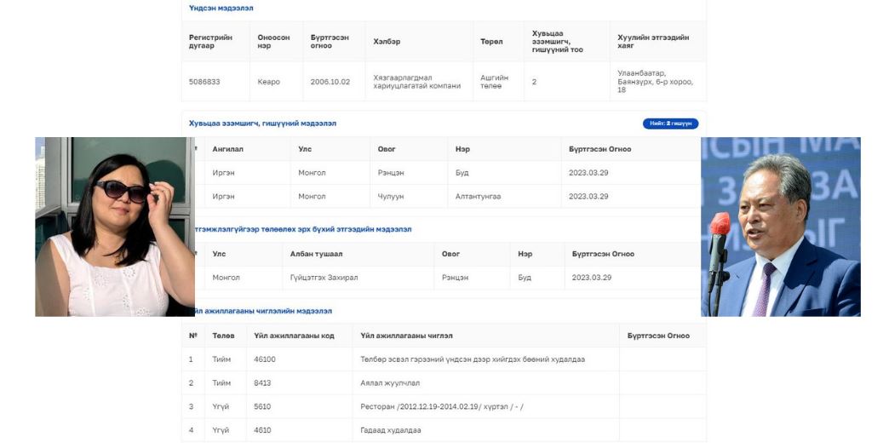Click name 'Буд' in shareholders table
This screenshot has height=448, width=889.
[462, 172]
